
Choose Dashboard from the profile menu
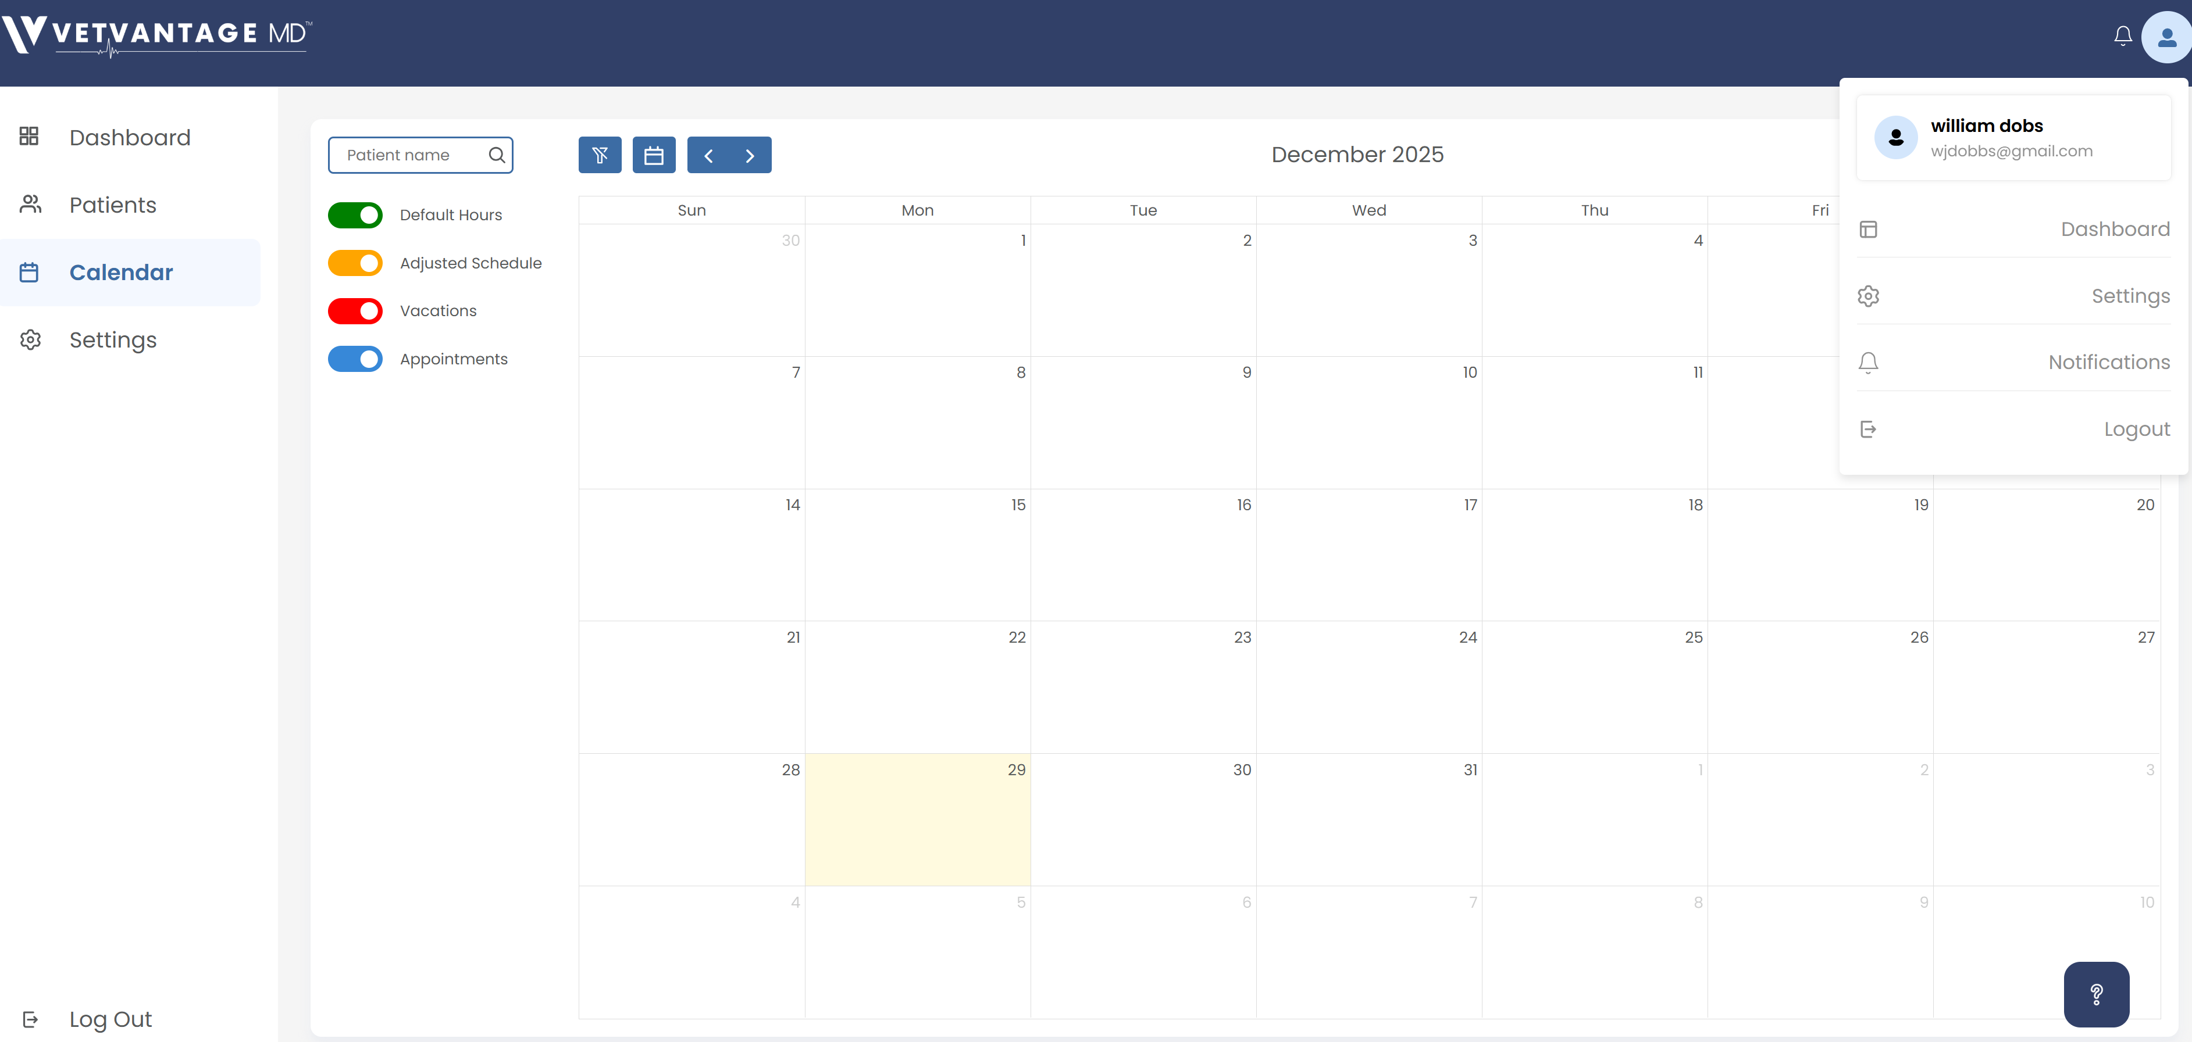2115,229
